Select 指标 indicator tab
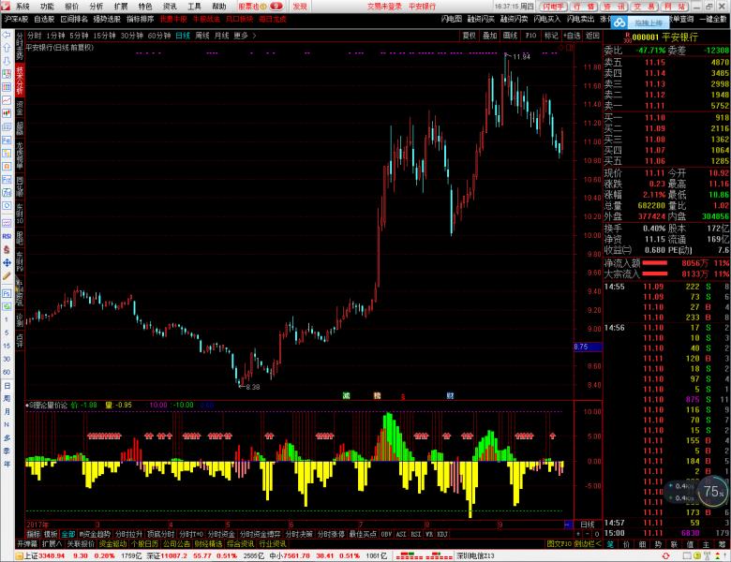Viewport: 731px width, 562px height. [x=34, y=534]
